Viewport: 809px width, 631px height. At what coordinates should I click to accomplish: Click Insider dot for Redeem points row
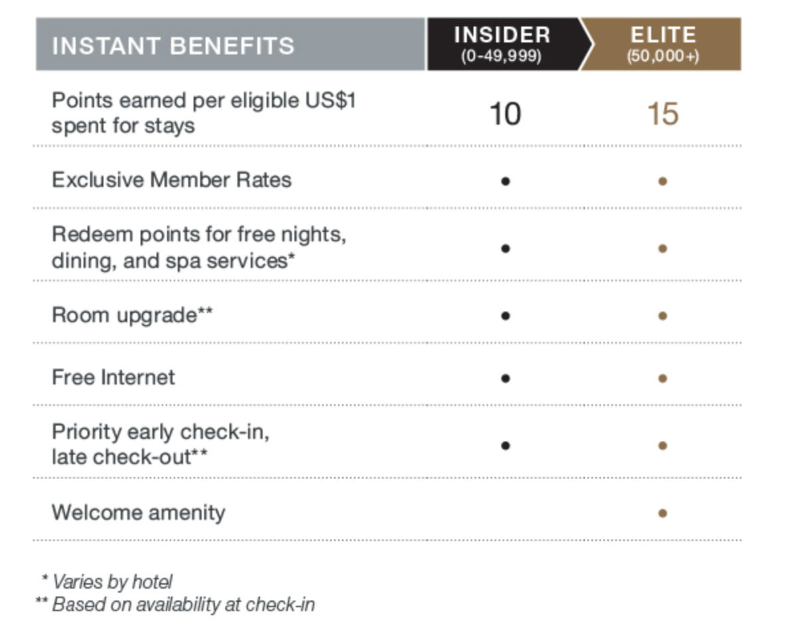(505, 249)
